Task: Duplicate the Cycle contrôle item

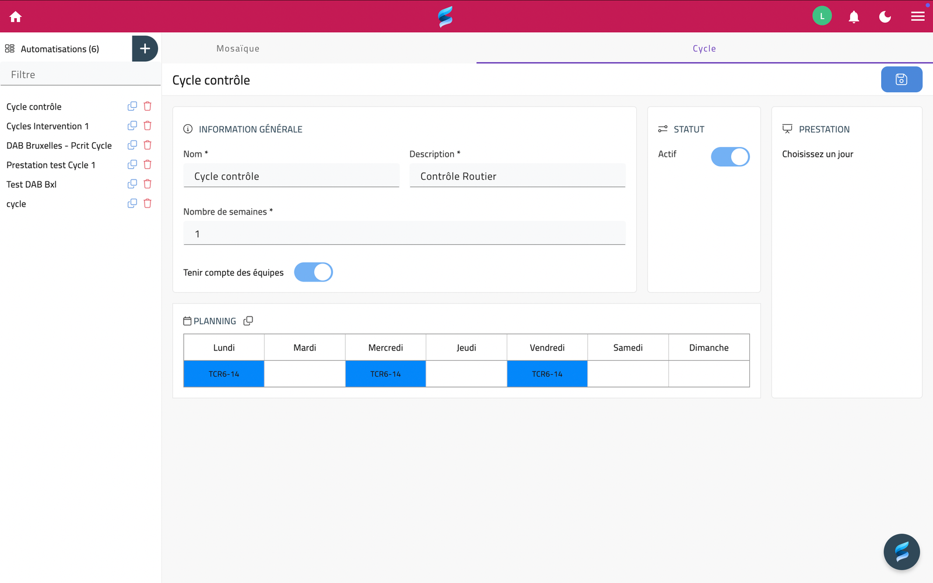Action: (x=132, y=106)
